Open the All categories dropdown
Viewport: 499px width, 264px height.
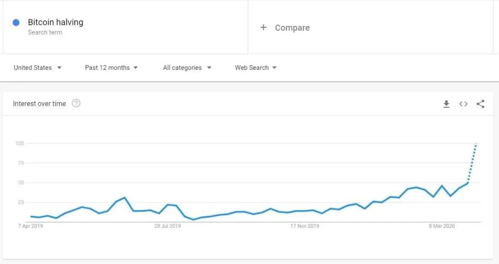(x=187, y=68)
